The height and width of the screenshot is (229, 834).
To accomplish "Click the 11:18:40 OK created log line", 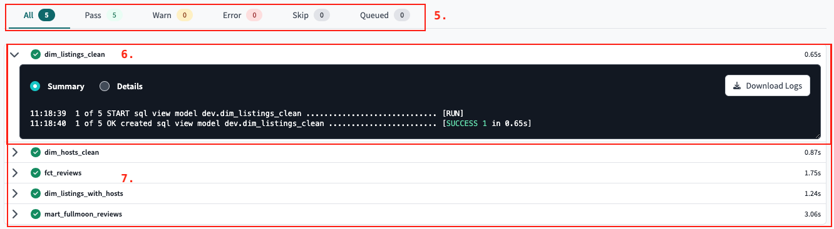I will pos(281,124).
